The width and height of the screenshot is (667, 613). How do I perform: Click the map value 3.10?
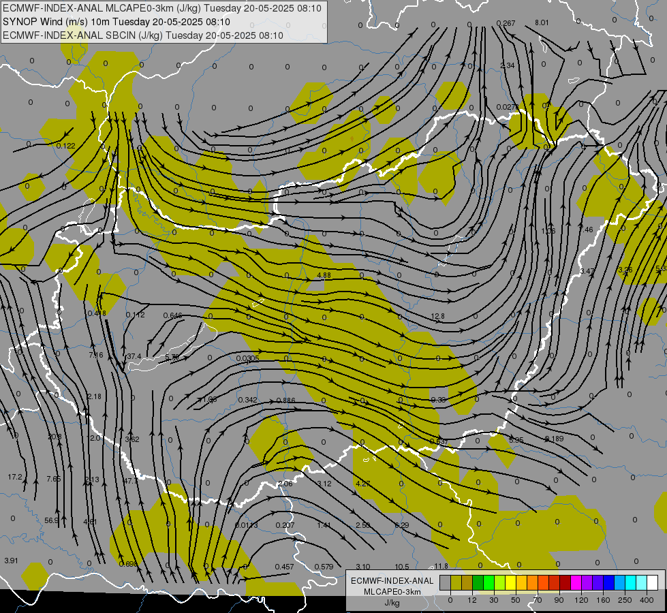point(363,567)
